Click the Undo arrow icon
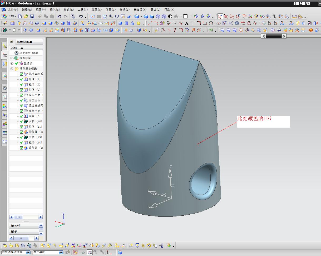This screenshot has width=321, height=256. (59, 16)
